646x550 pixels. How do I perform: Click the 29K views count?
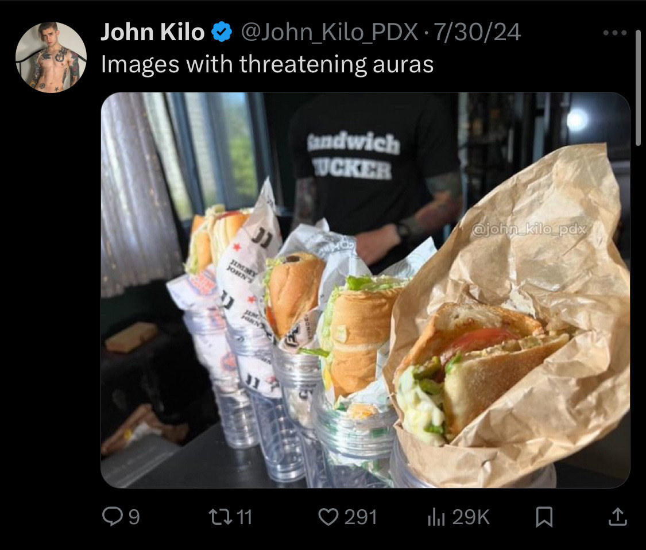pyautogui.click(x=471, y=517)
